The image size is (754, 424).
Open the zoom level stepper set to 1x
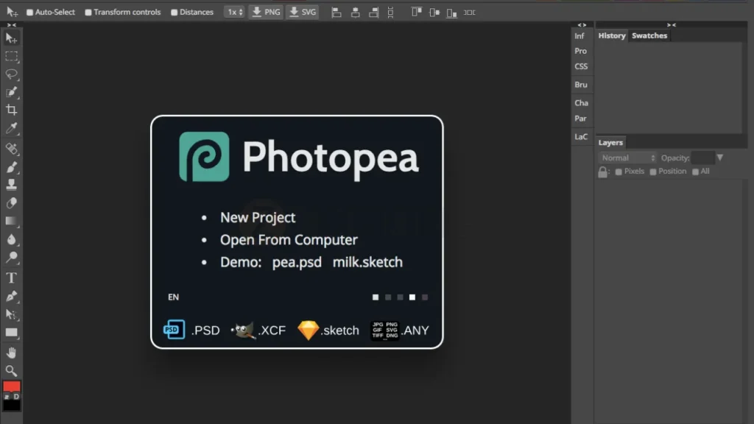click(234, 12)
